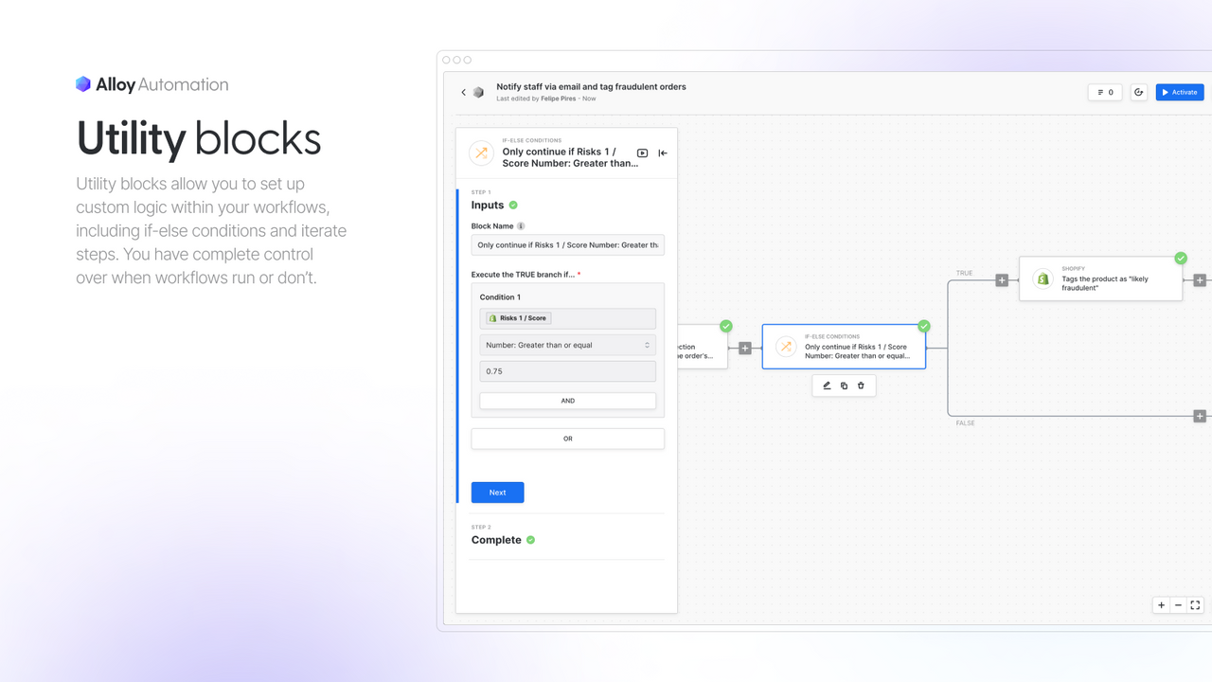Click the Felipe Pires editor name
This screenshot has width=1212, height=682.
558,99
